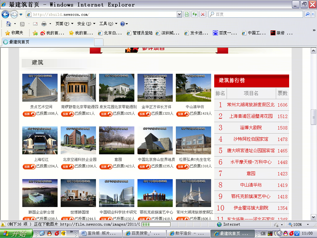This screenshot has width=317, height=238.
Task: Click the Refresh page icon
Action: (195, 14)
